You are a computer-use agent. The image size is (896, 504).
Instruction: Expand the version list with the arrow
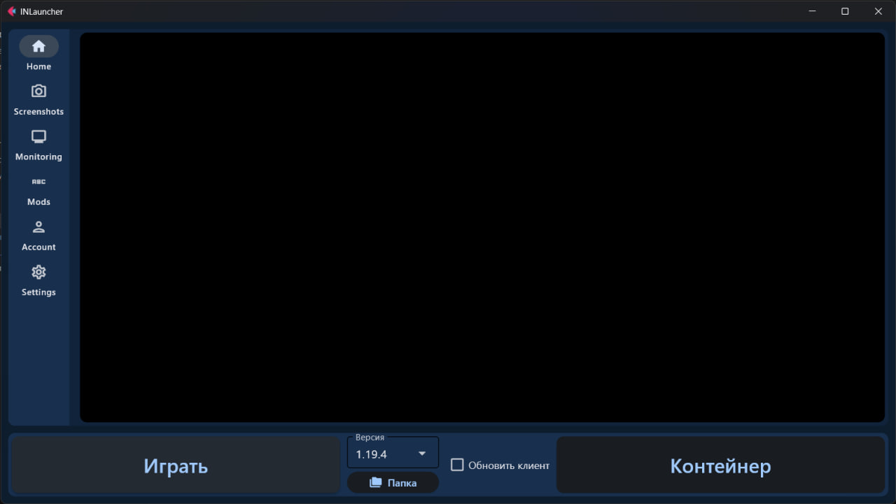pos(422,454)
